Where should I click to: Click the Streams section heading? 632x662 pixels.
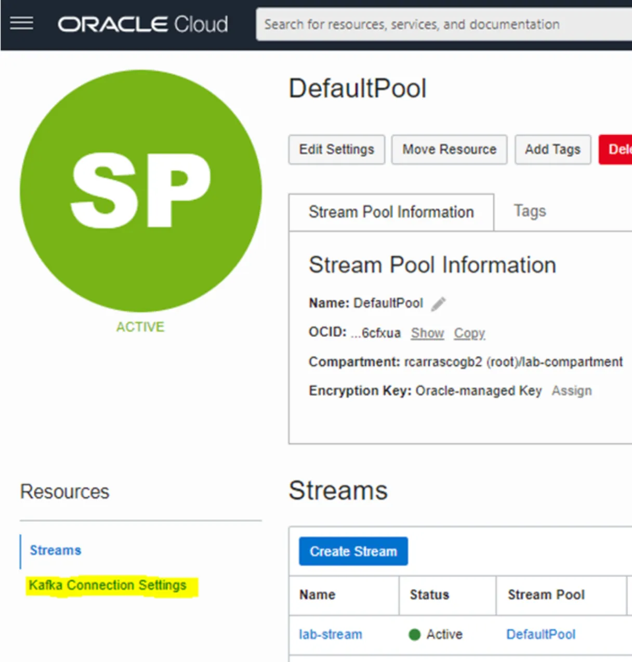pyautogui.click(x=338, y=491)
